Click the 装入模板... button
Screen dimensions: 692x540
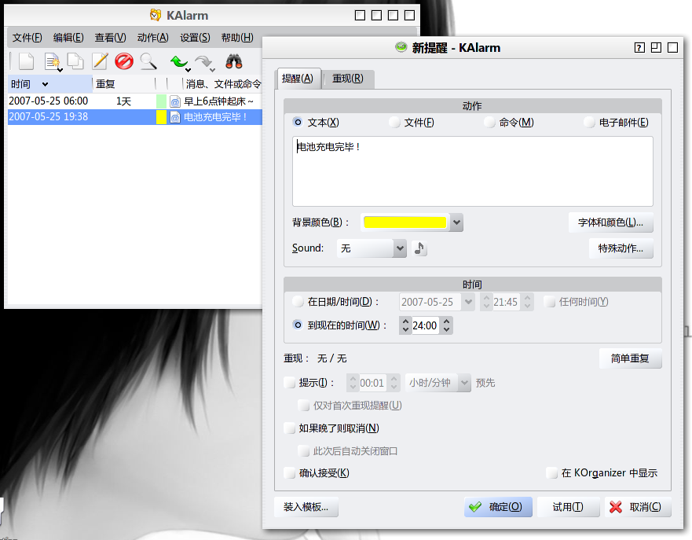pos(306,507)
